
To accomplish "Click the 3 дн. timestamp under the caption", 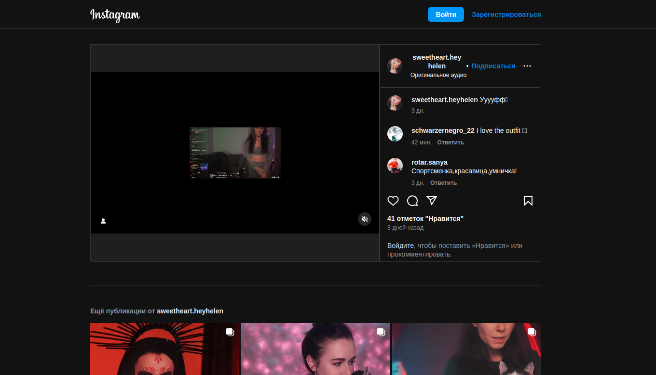I will pyautogui.click(x=418, y=111).
